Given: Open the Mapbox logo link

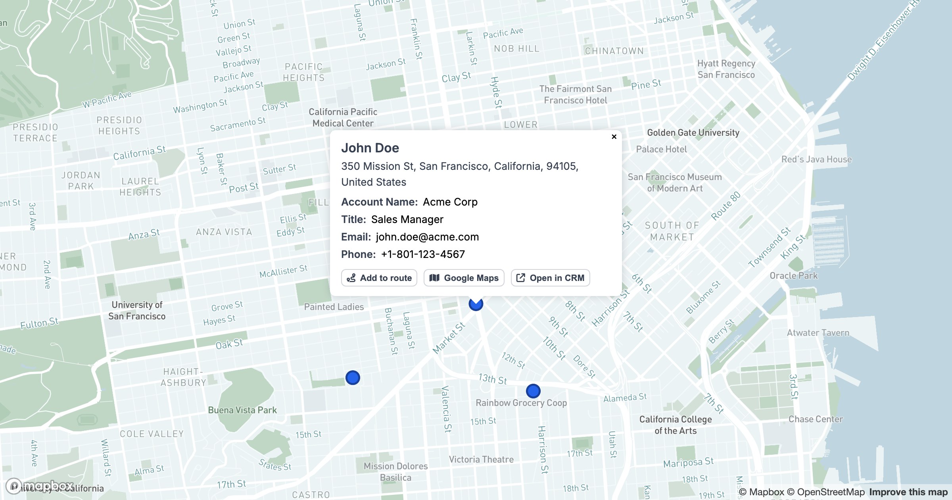Looking at the screenshot, I should [x=40, y=486].
